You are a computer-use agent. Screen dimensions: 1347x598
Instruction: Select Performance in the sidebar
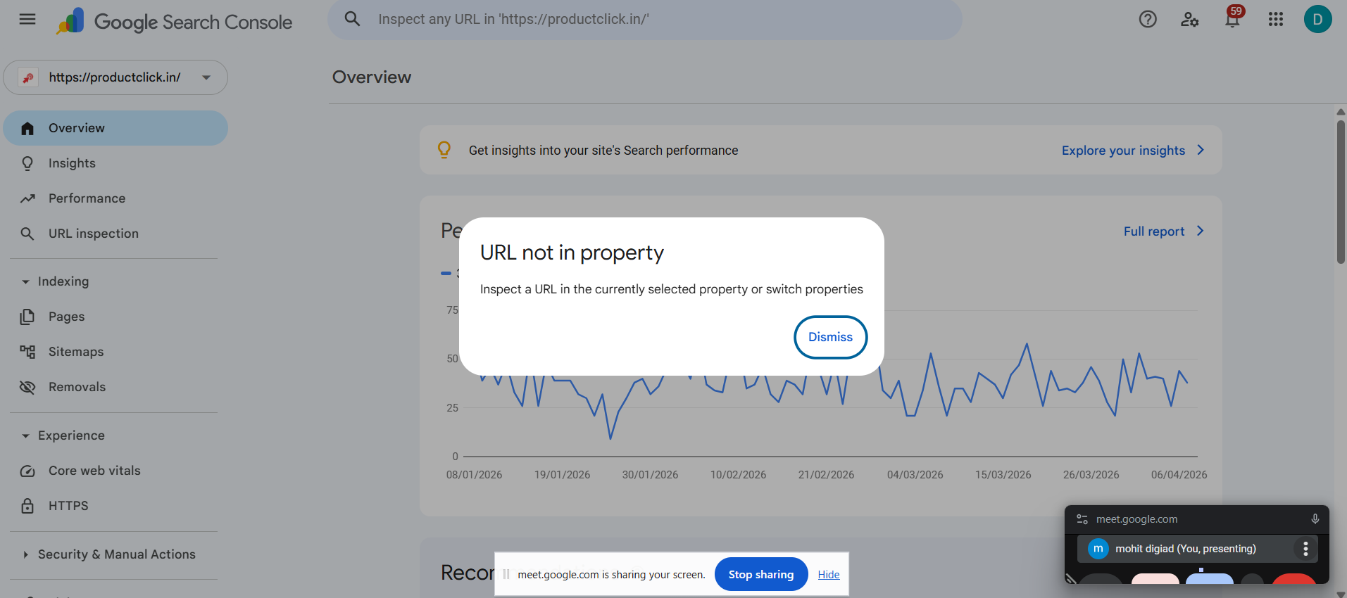(87, 198)
